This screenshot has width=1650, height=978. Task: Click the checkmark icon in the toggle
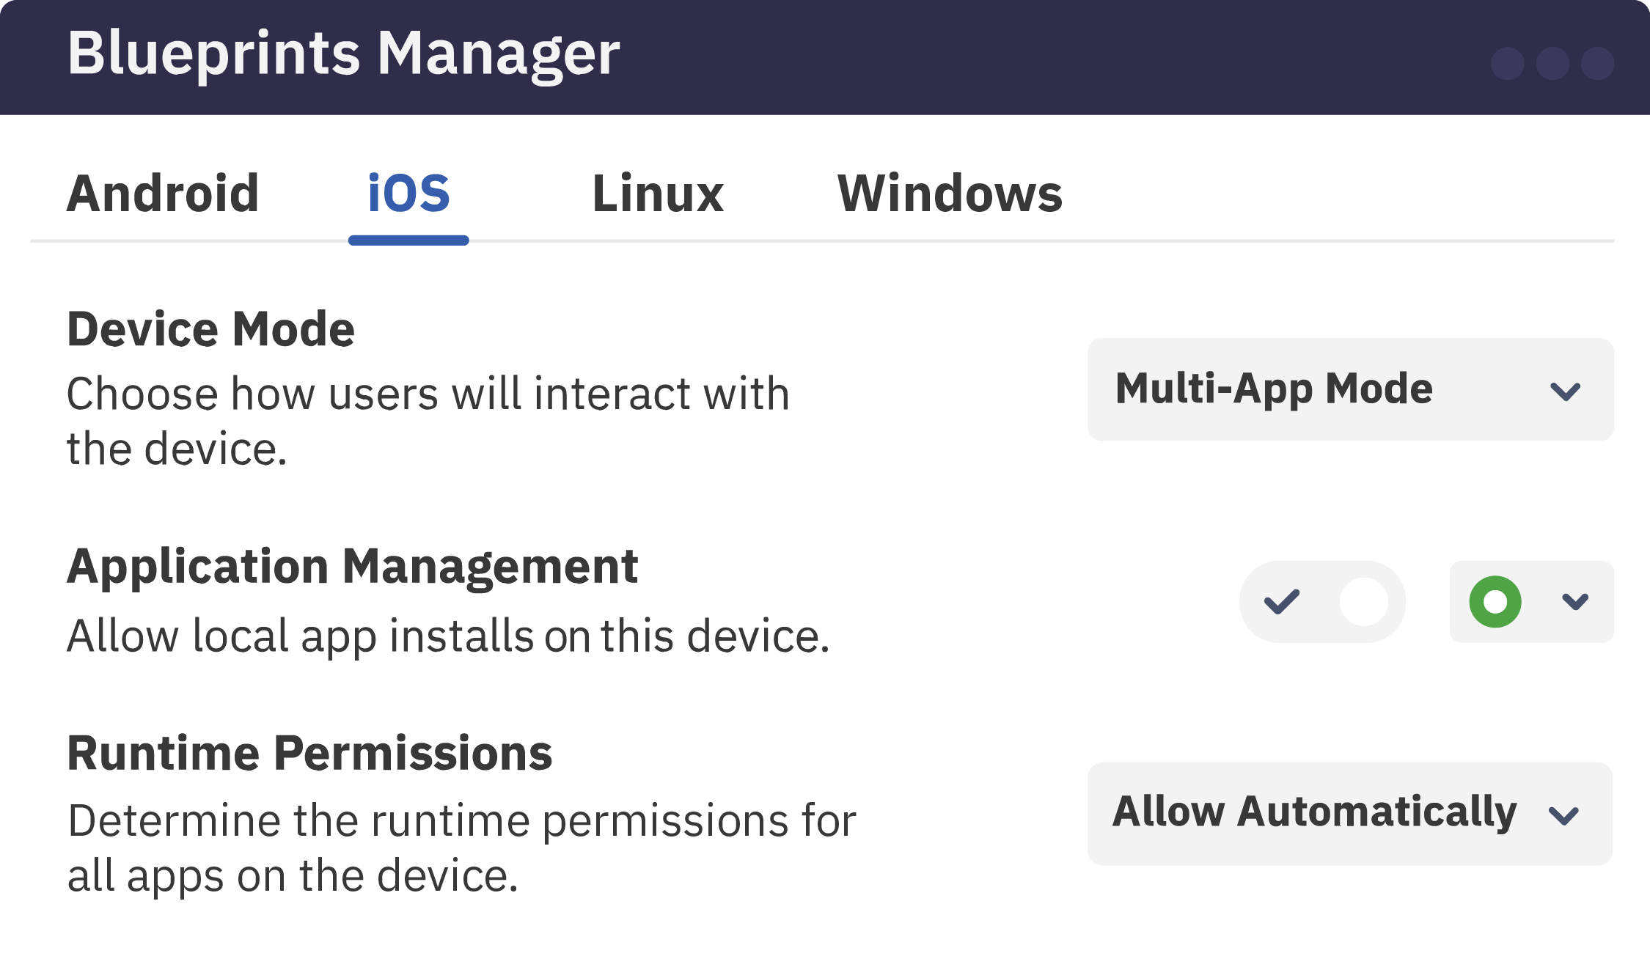[x=1282, y=602]
